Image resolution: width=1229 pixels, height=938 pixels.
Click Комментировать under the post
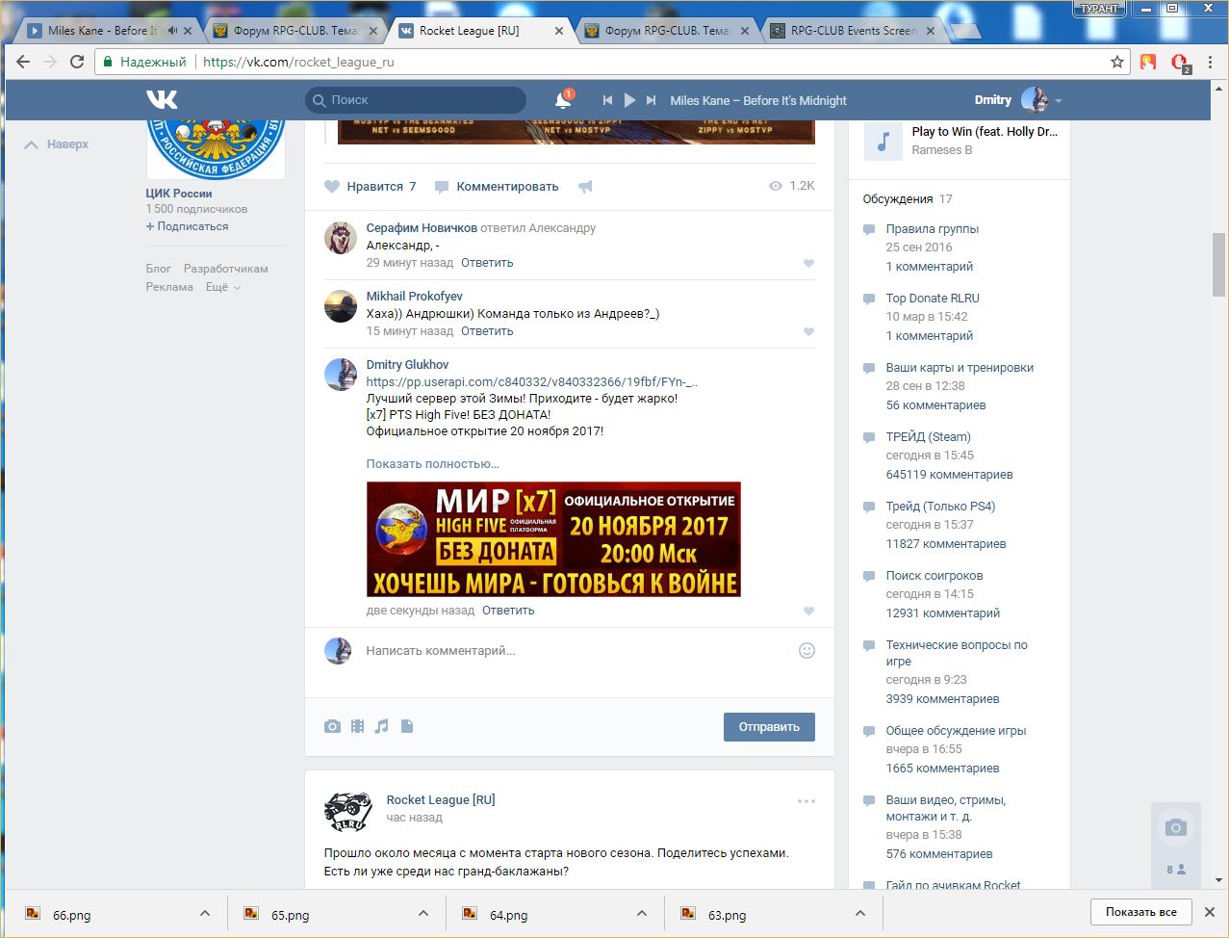tap(497, 187)
